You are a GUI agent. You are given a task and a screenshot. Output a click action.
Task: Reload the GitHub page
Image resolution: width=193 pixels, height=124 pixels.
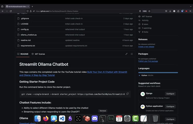click(11, 11)
